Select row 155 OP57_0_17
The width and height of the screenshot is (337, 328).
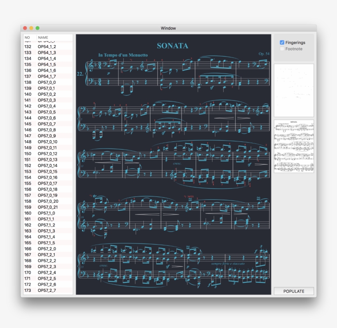pos(48,183)
